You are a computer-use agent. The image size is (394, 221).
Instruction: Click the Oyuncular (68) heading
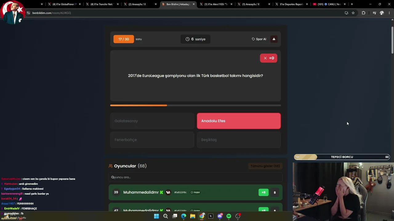click(x=130, y=166)
